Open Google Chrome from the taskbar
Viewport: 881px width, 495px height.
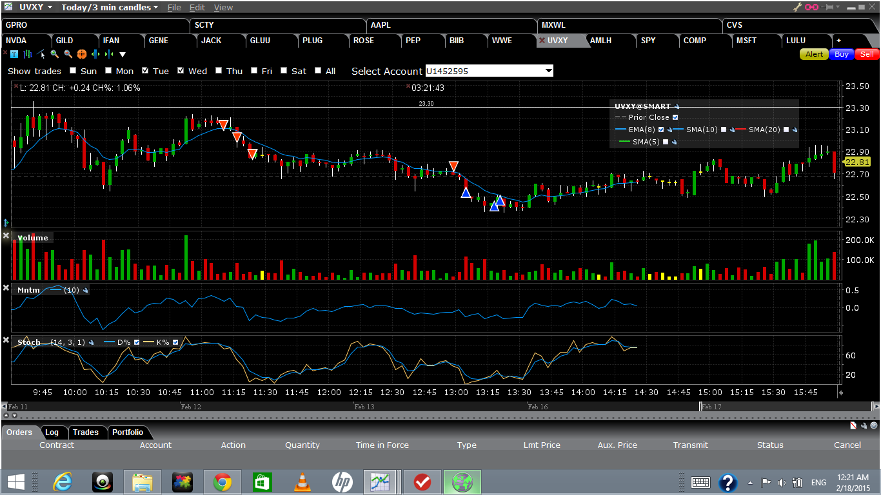(223, 482)
